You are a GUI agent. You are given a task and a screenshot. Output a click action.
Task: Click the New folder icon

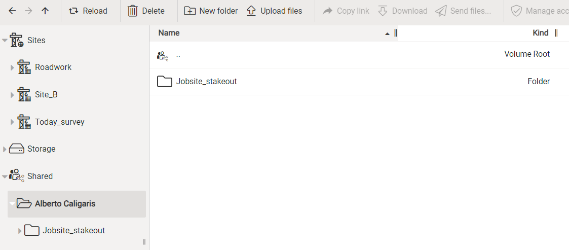190,11
